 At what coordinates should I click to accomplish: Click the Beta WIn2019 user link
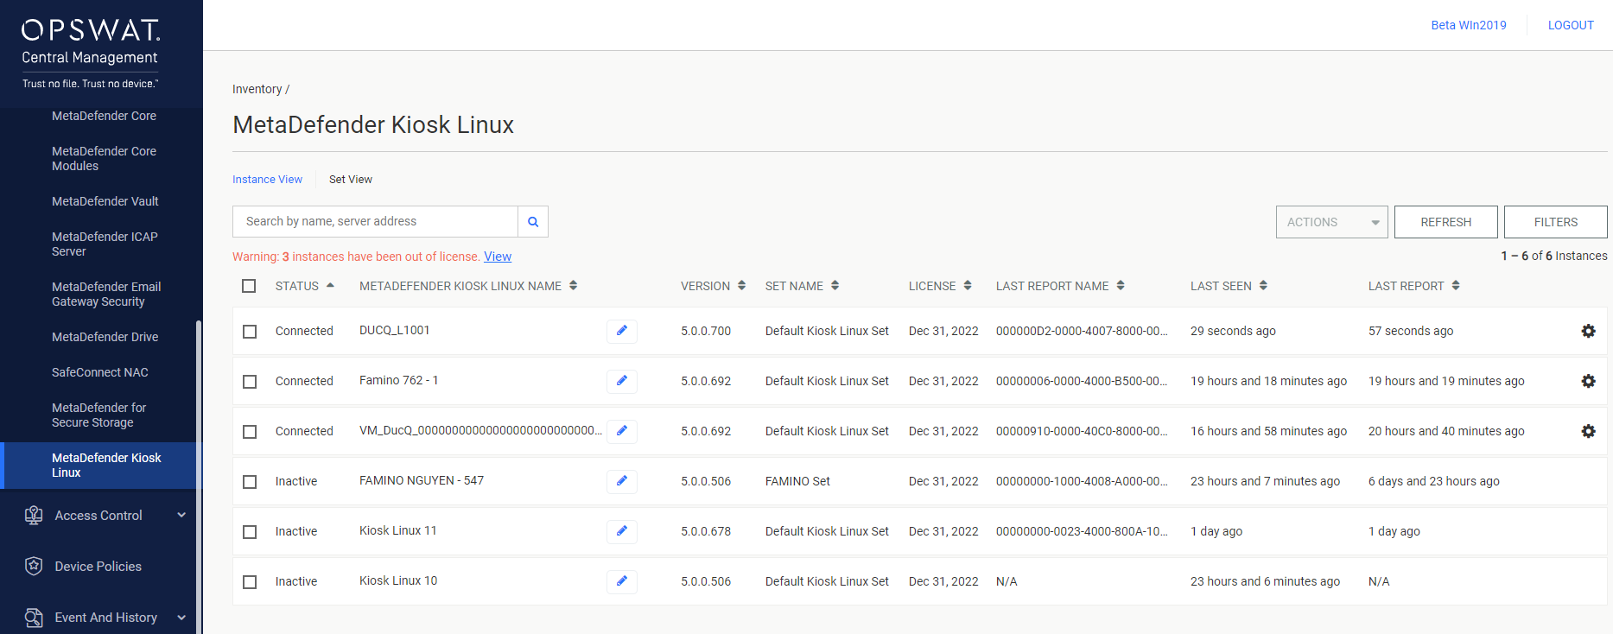1468,25
